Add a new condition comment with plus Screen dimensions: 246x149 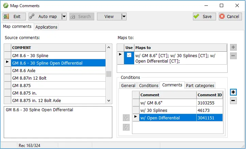pos(233,92)
